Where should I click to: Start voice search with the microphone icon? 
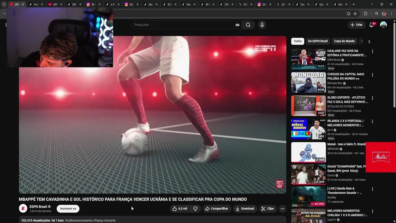coord(262,25)
